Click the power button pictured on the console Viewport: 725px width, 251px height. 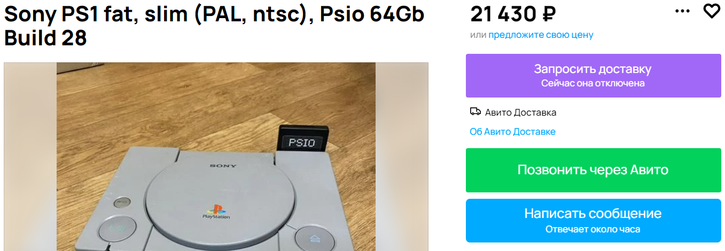tap(115, 230)
